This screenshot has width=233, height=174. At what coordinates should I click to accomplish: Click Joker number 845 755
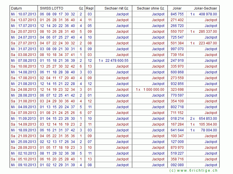click(177, 14)
